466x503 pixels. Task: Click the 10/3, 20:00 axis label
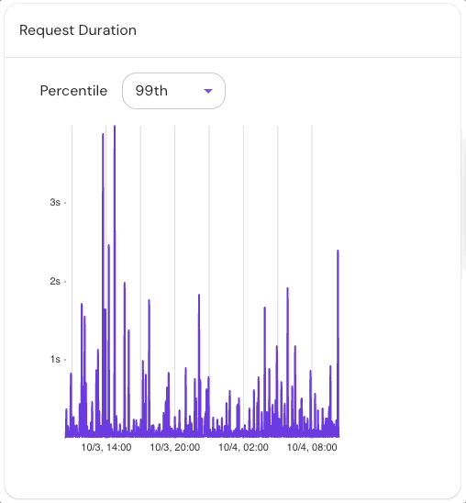click(175, 447)
